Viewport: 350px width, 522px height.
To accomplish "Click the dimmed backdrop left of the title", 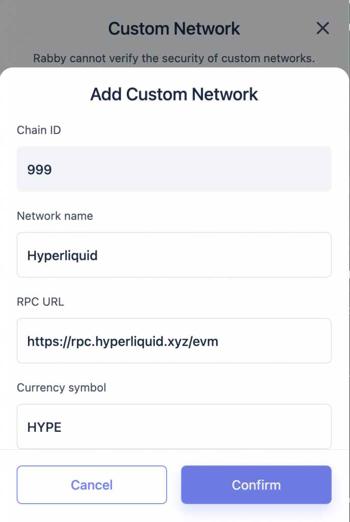I will (x=51, y=29).
